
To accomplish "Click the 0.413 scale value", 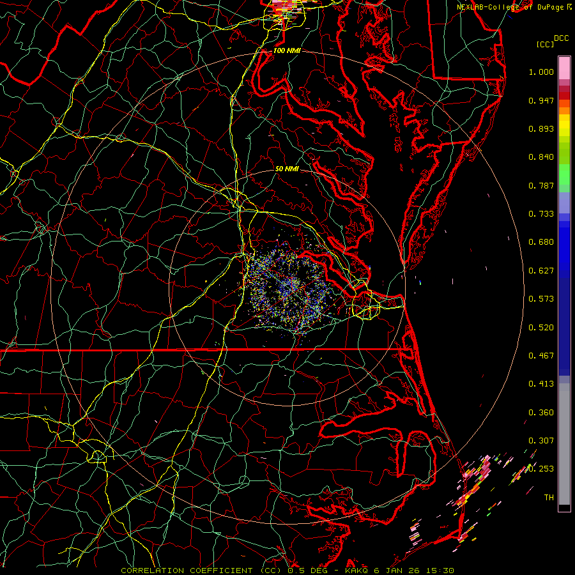I will tap(541, 384).
